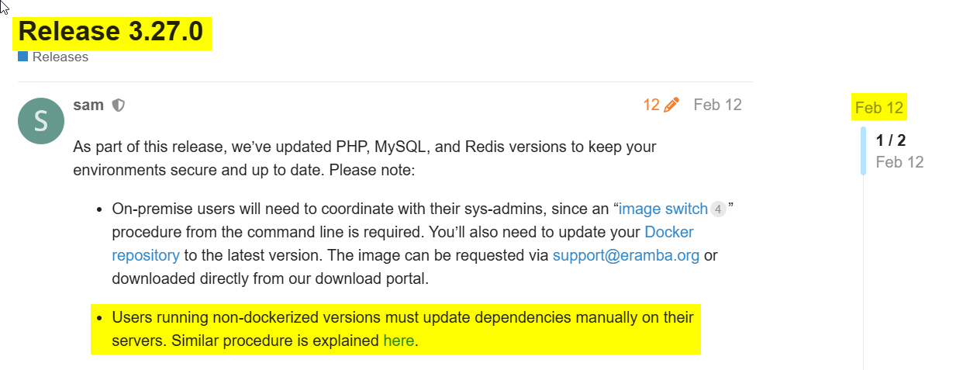Viewport: 963px width, 370px height.
Task: Click the timeline track below the blue handle
Action: click(x=863, y=271)
